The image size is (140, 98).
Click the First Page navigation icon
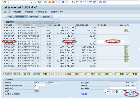[x=73, y=2]
